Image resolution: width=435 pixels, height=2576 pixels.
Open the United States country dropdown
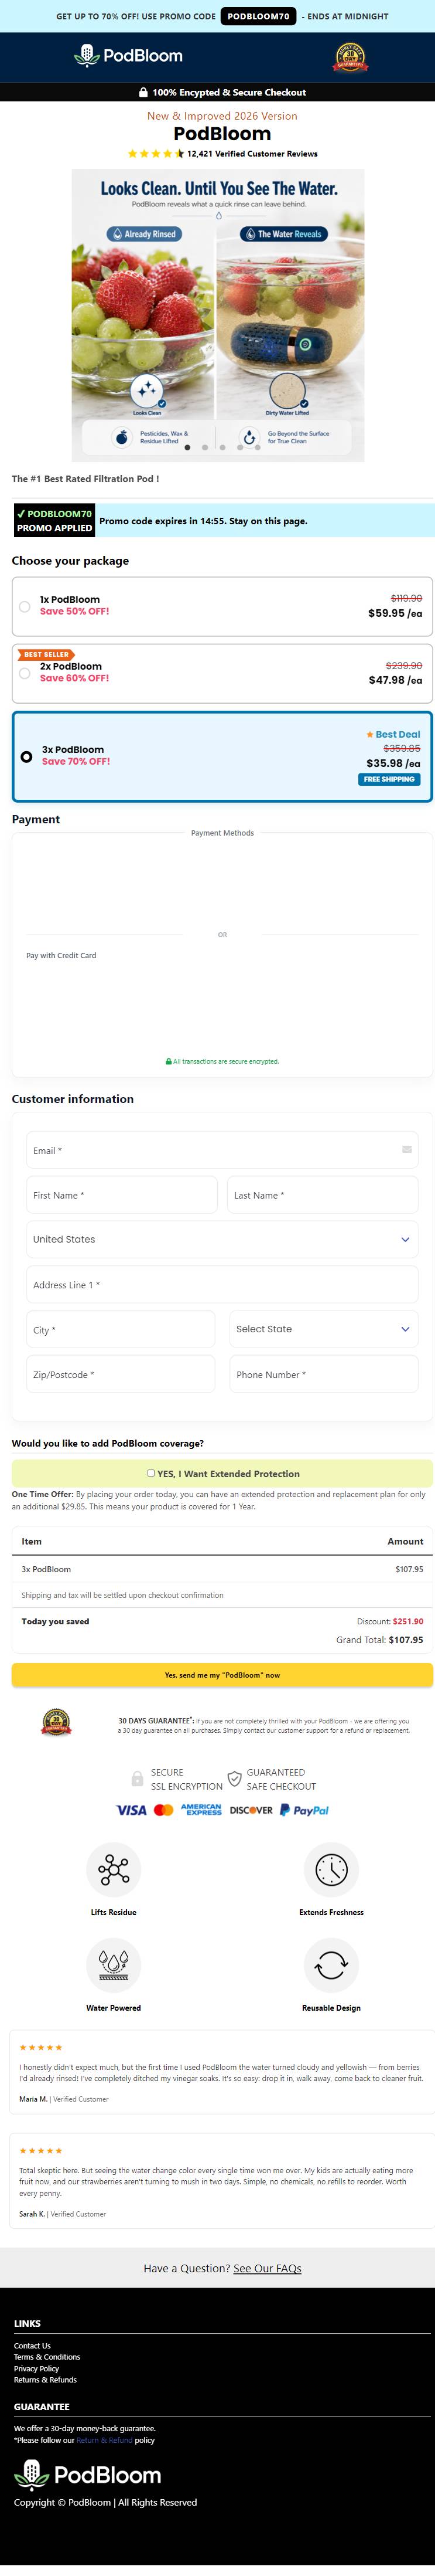tap(221, 1239)
